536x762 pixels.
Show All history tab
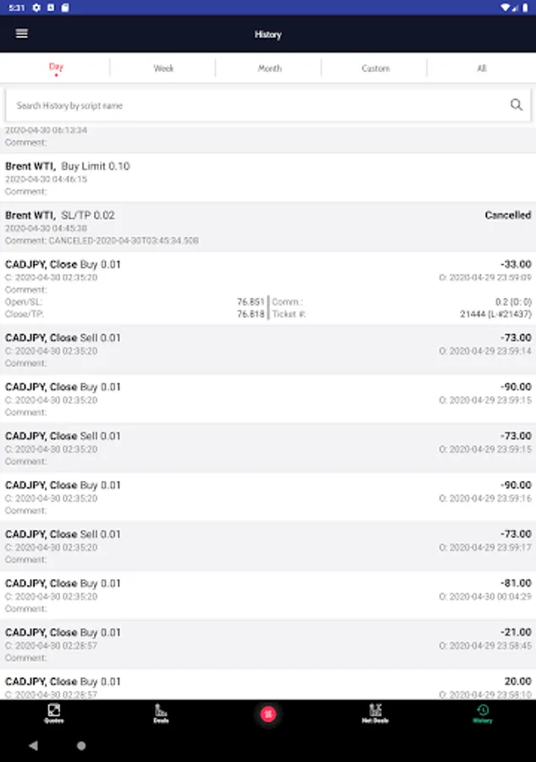tap(482, 68)
